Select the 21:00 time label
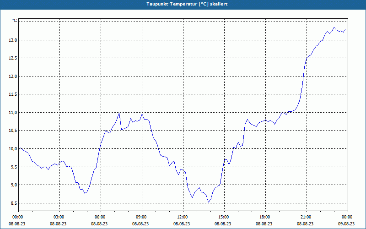366x229 pixels. (x=307, y=217)
